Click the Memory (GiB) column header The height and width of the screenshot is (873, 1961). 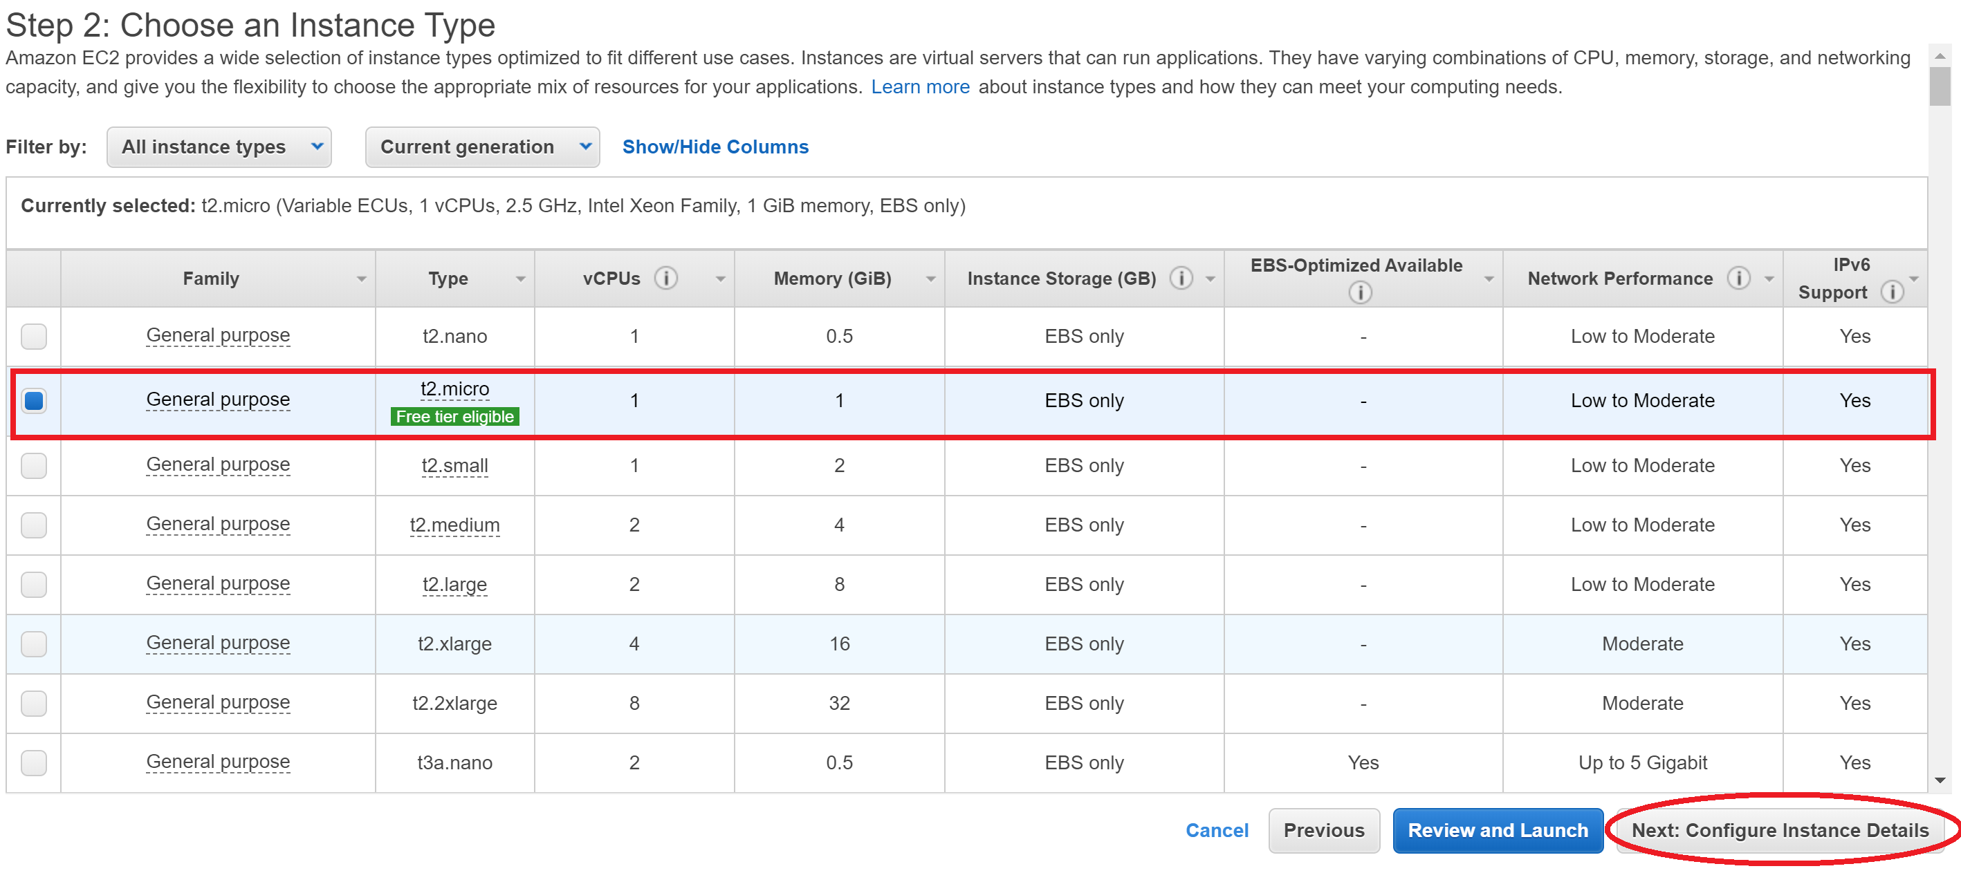tap(839, 279)
